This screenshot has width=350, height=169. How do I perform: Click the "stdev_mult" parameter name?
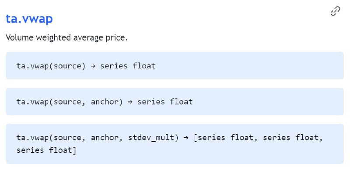point(151,138)
